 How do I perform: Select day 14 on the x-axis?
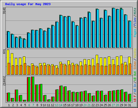pyautogui.click(x=61, y=105)
